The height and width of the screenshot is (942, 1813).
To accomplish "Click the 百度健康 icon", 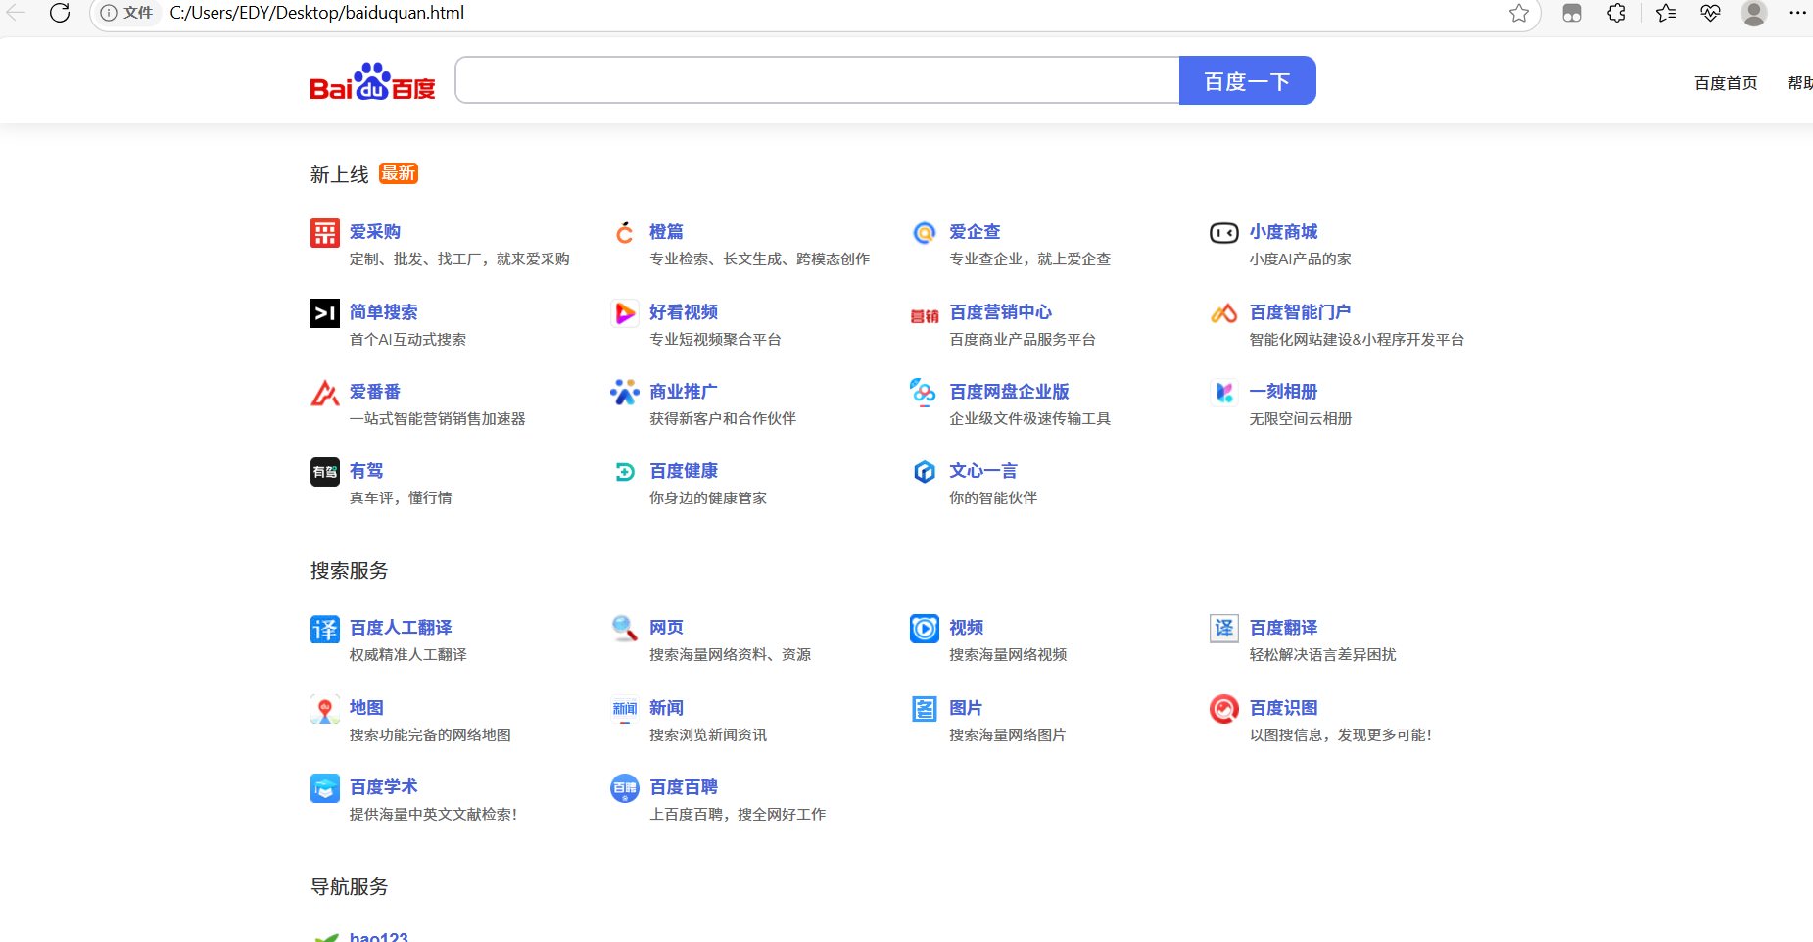I will [x=625, y=472].
